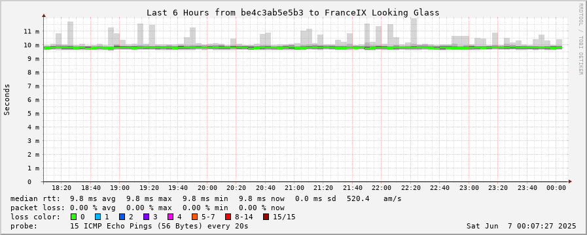Click the blue loss color 2 swatch

(x=122, y=217)
